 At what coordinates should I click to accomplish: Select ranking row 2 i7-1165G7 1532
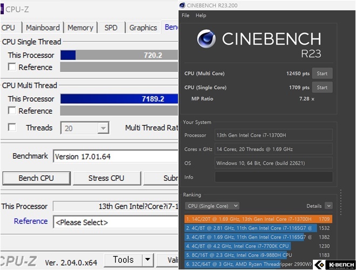tap(258, 228)
